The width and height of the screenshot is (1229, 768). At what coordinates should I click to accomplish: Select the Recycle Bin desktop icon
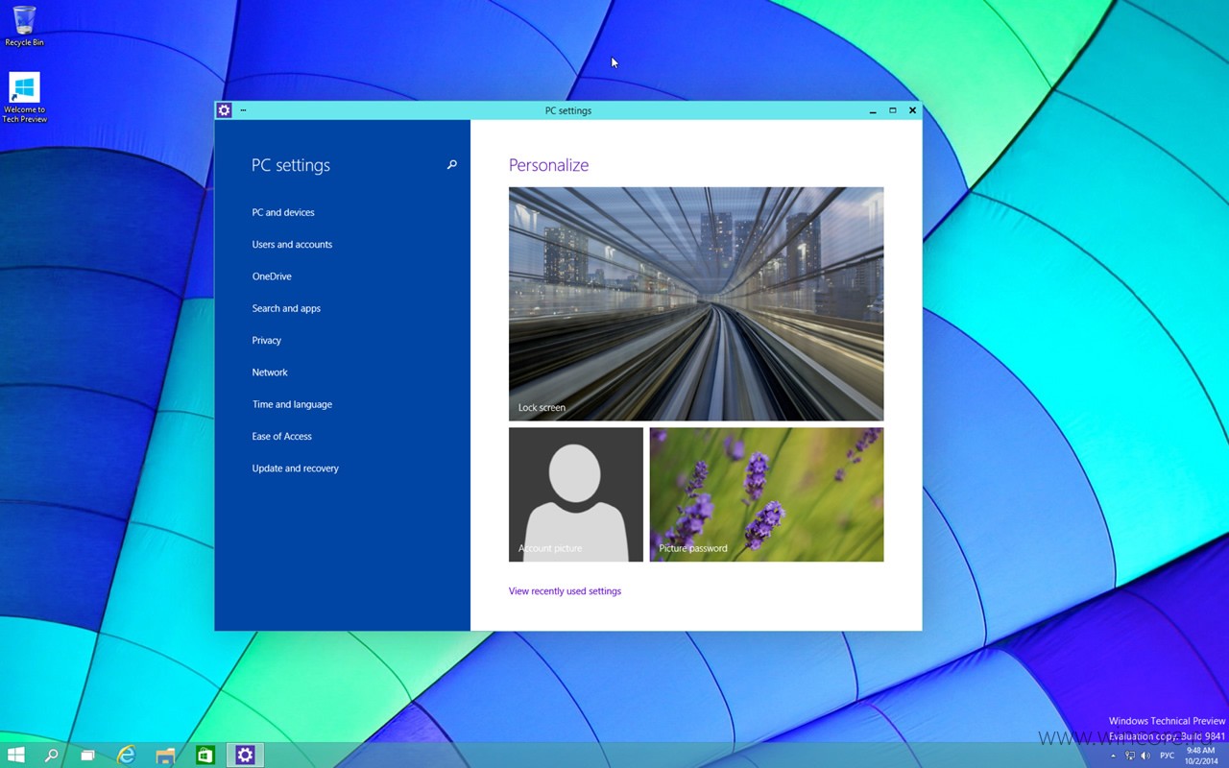(24, 26)
